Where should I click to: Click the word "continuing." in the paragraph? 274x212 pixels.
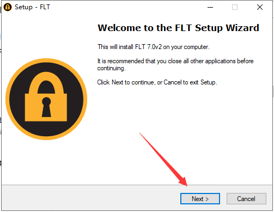point(111,69)
